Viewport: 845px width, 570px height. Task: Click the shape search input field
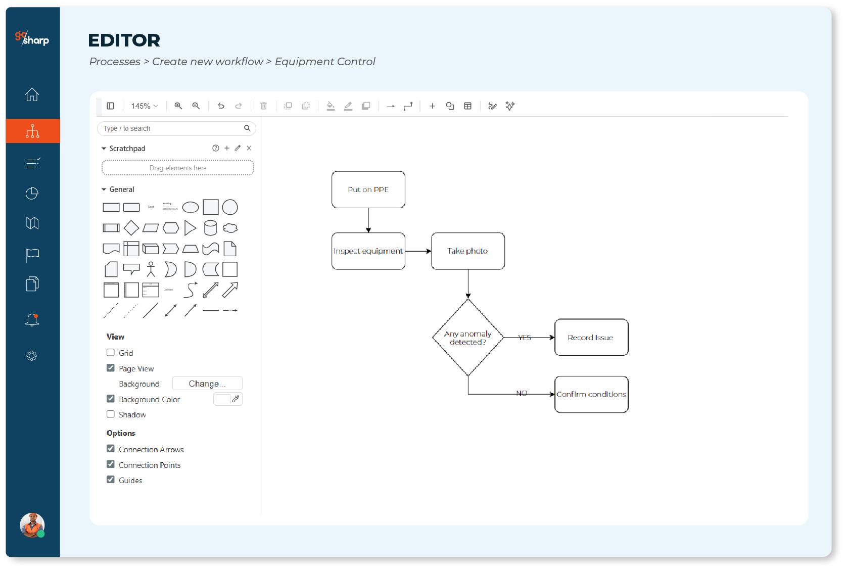coord(172,128)
